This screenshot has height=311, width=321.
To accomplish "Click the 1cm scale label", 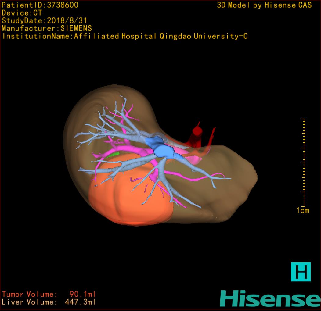I will coord(302,210).
